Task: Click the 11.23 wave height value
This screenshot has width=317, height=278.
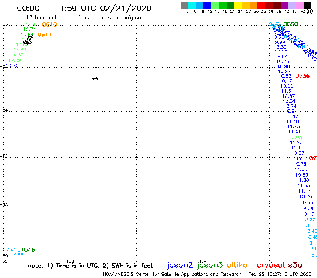Action: coord(296,142)
